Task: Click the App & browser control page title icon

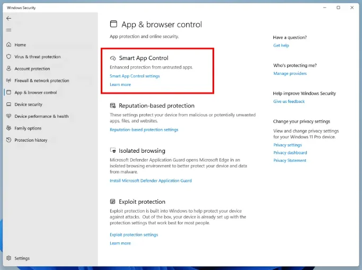Action: 113,24
